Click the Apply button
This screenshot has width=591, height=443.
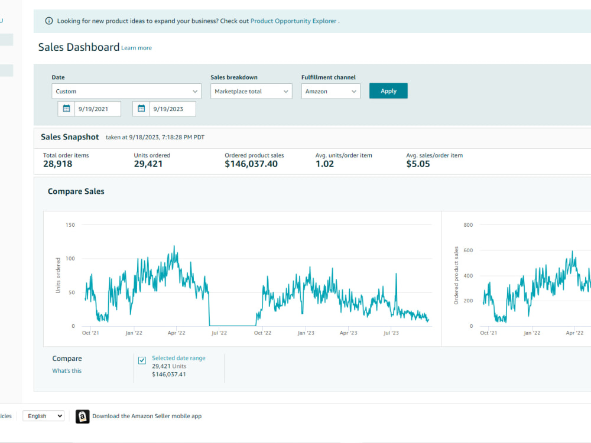[388, 91]
